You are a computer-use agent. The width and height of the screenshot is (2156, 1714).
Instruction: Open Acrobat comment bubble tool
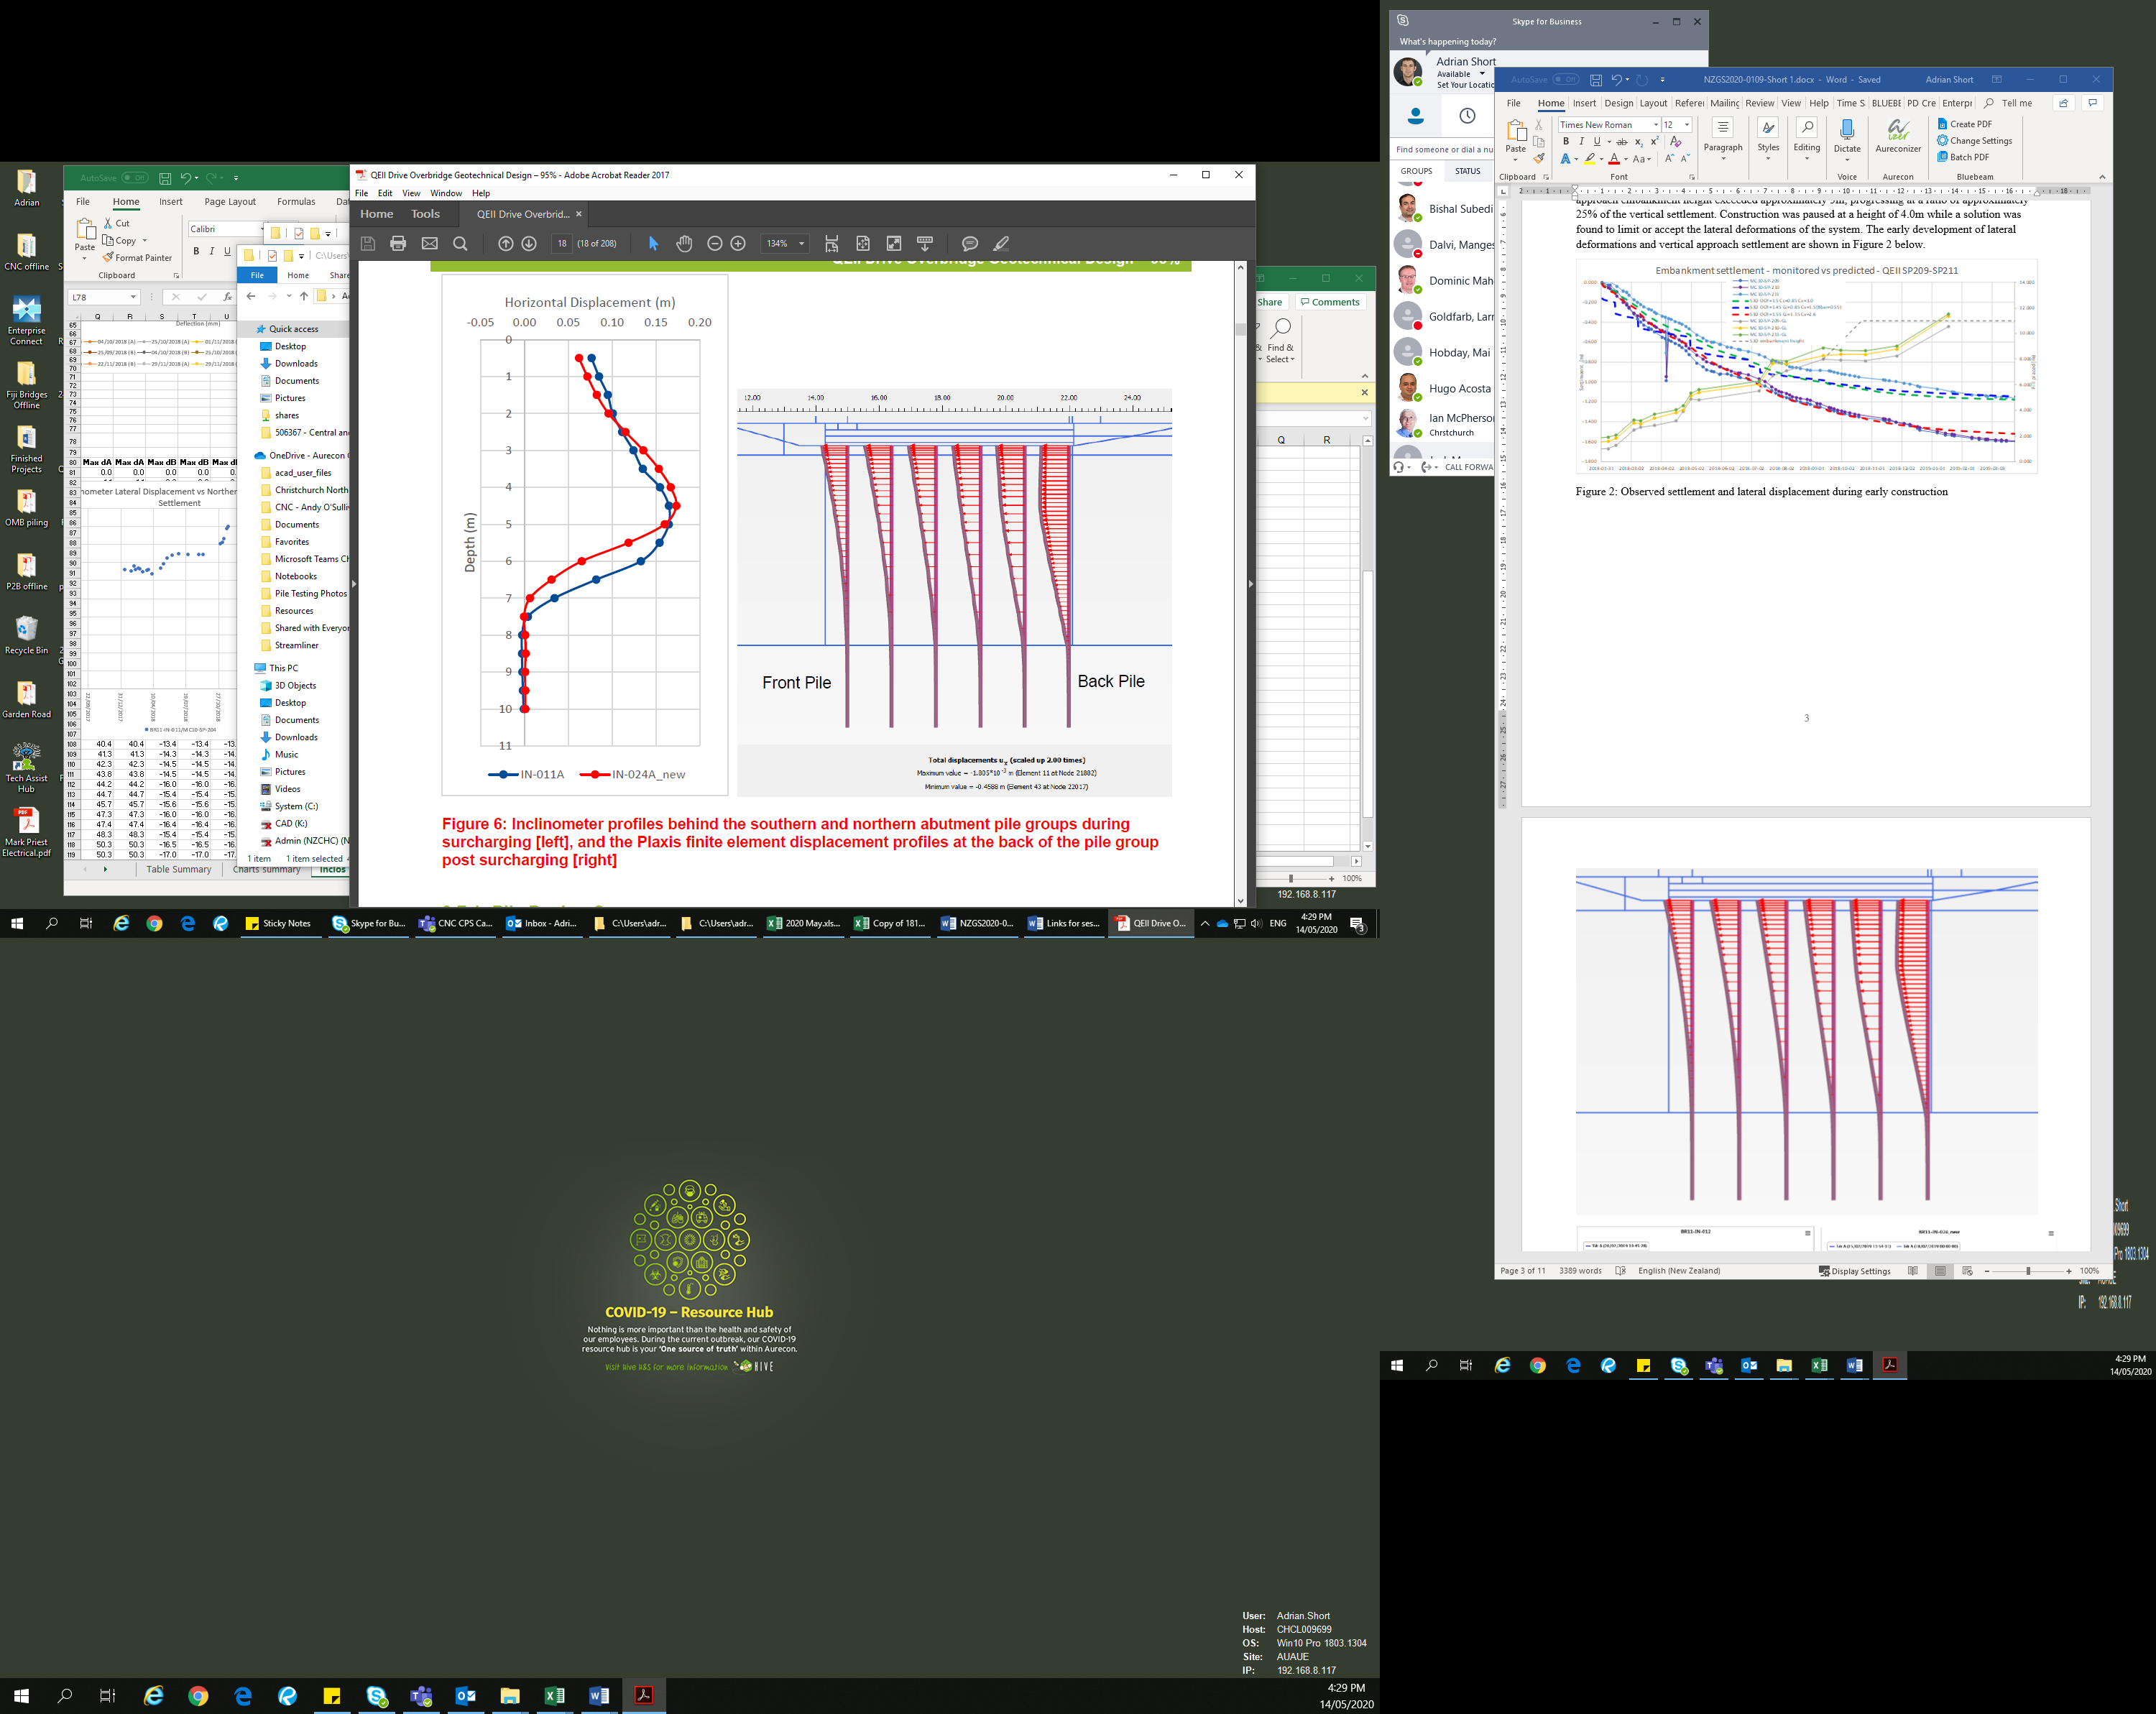pyautogui.click(x=969, y=243)
